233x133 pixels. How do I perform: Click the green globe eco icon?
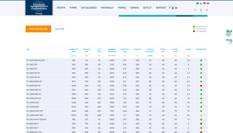coord(229,33)
